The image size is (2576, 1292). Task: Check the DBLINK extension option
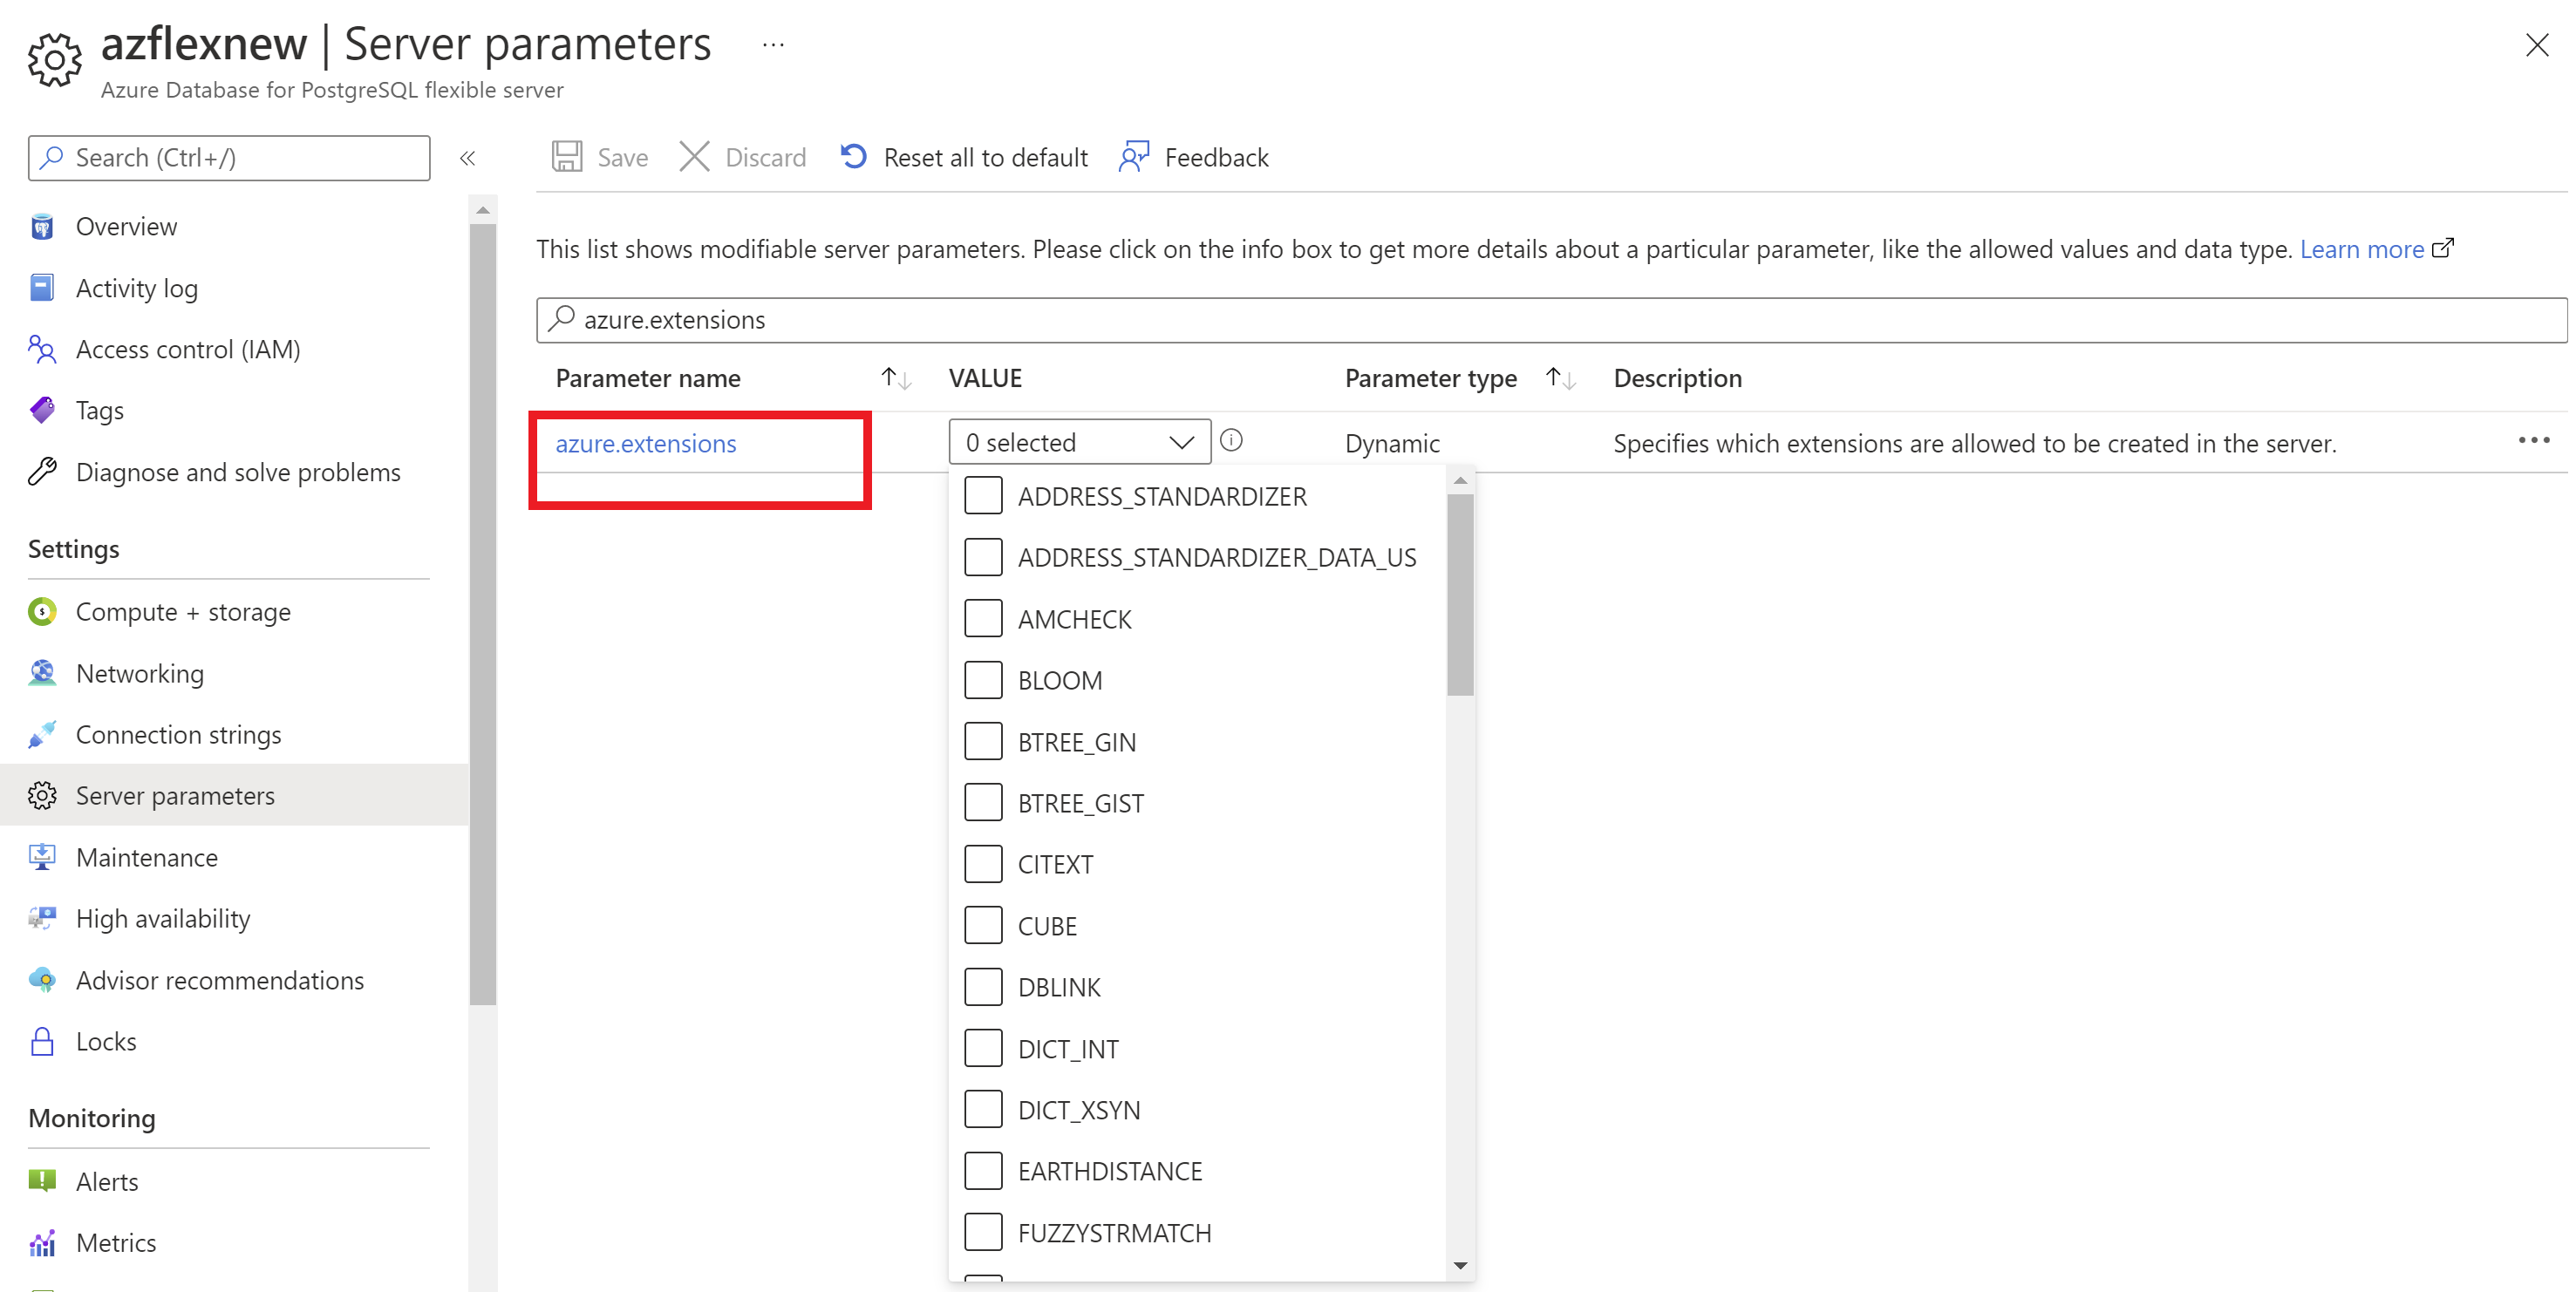(x=985, y=987)
